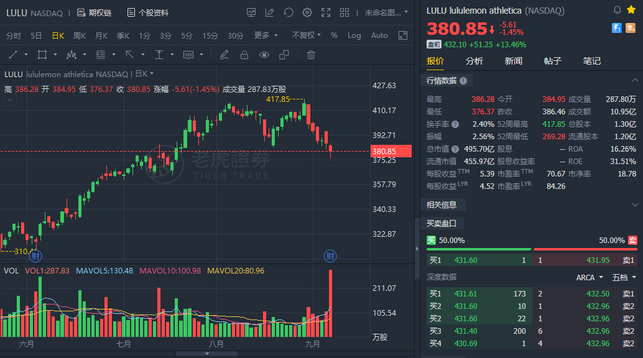Select 1分 minute period
The width and height of the screenshot is (643, 358).
[x=144, y=35]
